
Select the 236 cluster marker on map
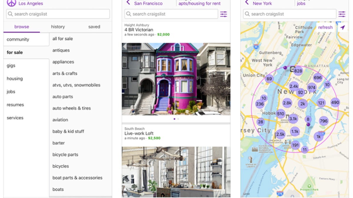click(260, 104)
